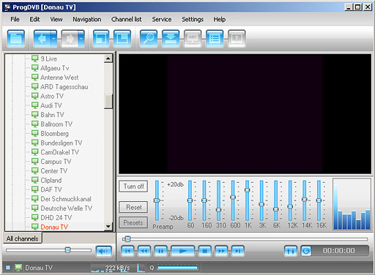
Task: Skip to next with the playback button
Action: point(238,251)
